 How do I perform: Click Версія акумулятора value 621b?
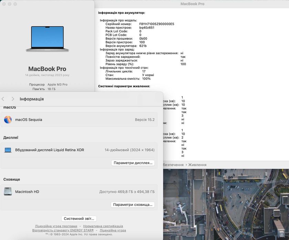pyautogui.click(x=143, y=46)
